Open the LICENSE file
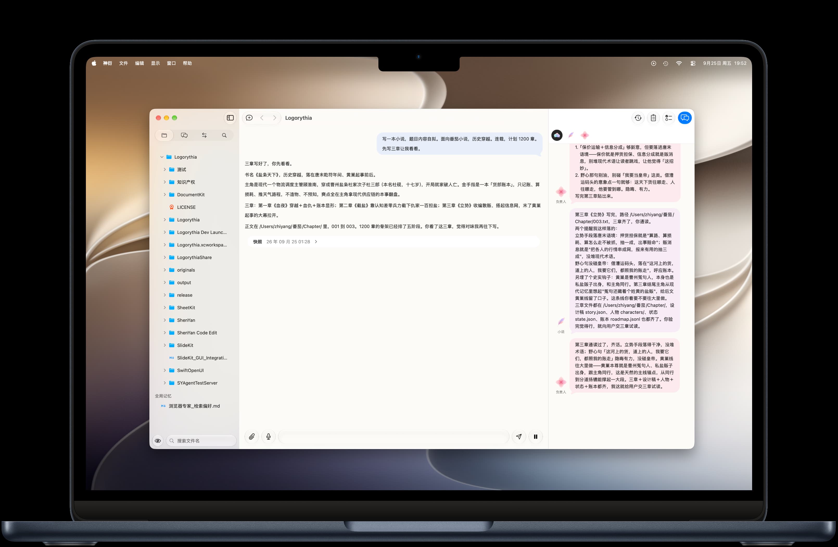838x547 pixels. click(x=186, y=207)
